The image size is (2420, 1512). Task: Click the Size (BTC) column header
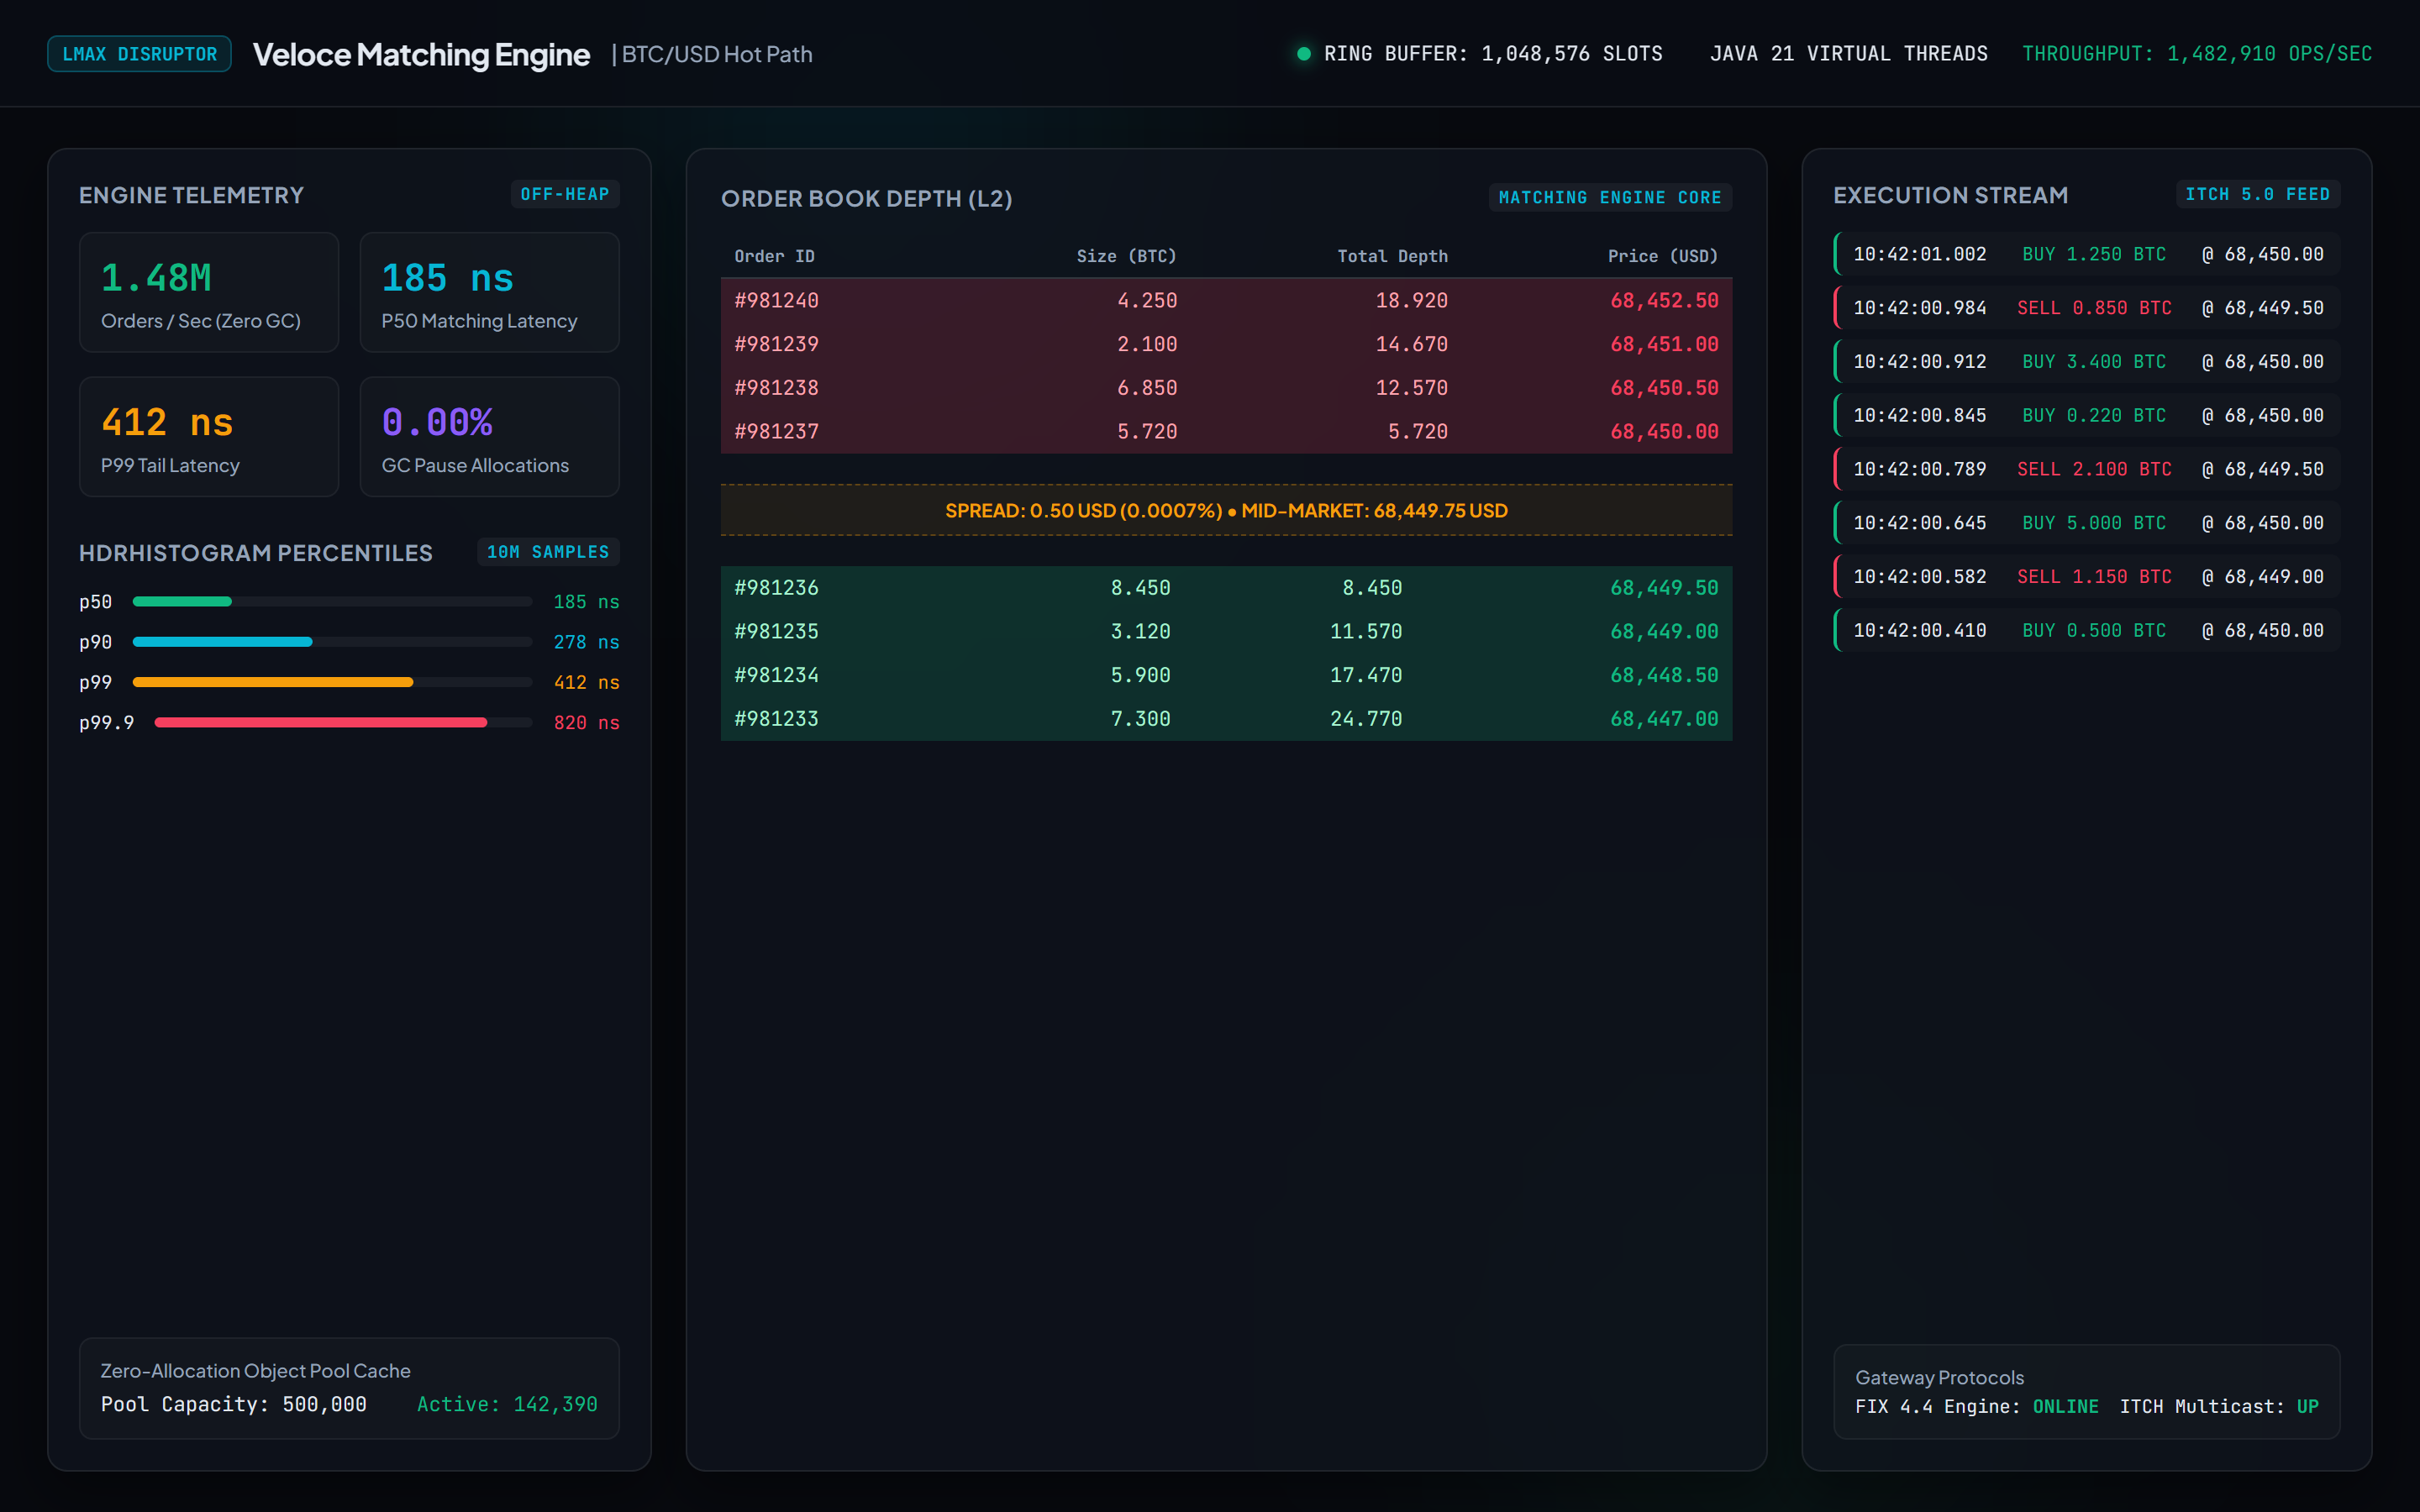click(1126, 256)
